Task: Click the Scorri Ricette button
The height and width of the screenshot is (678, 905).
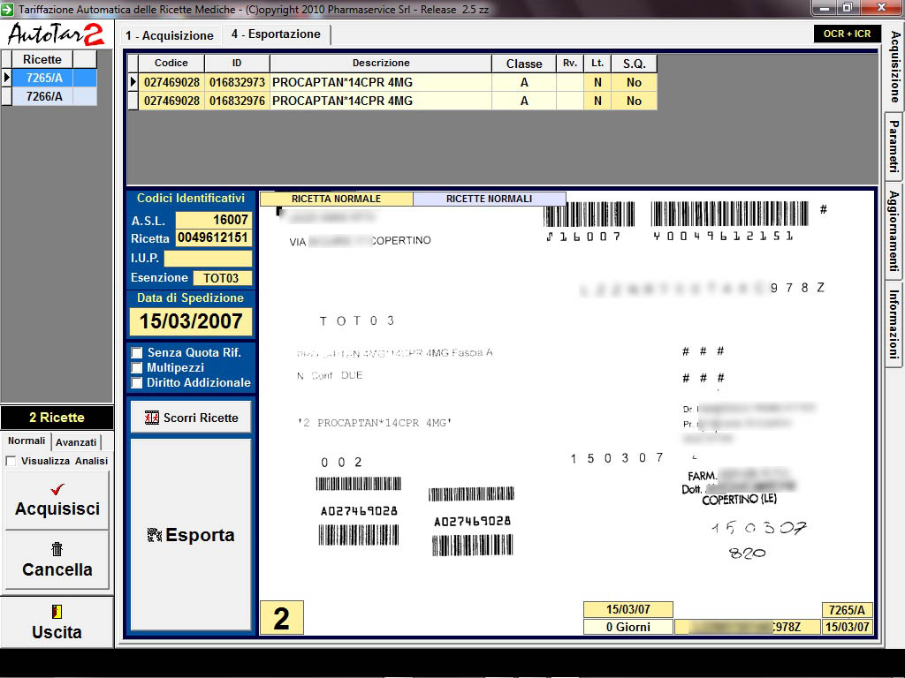Action: (191, 418)
